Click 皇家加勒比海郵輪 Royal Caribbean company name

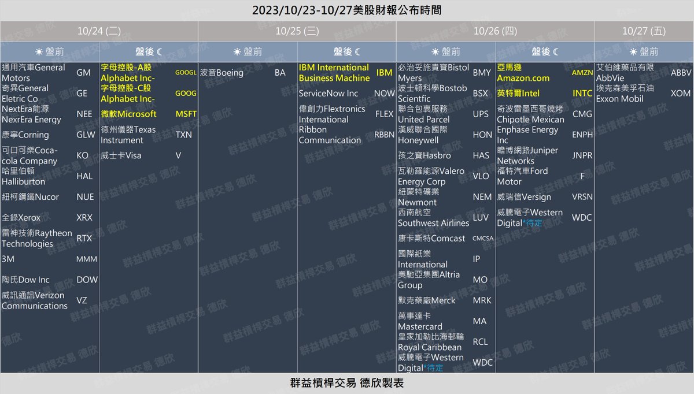click(431, 342)
